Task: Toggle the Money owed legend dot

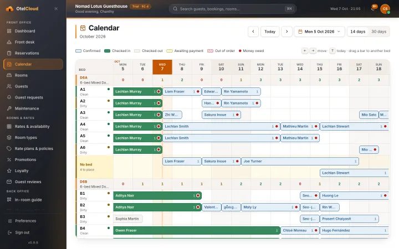Action: coord(240,51)
